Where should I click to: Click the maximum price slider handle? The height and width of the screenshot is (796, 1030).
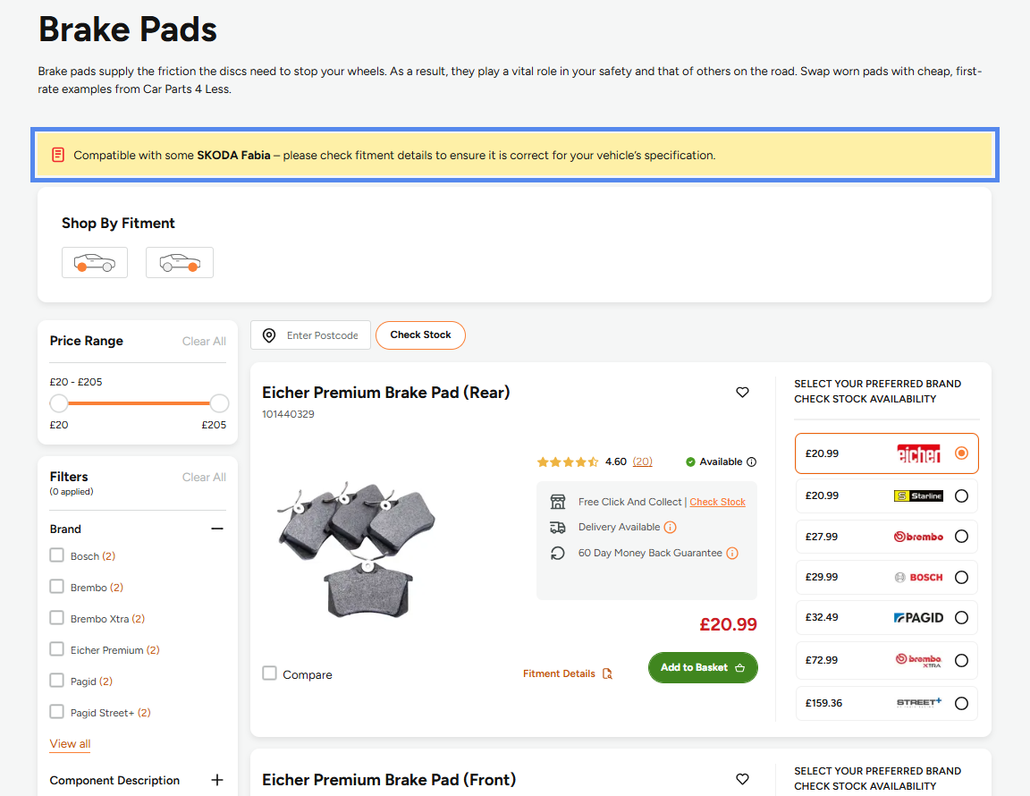coord(219,403)
